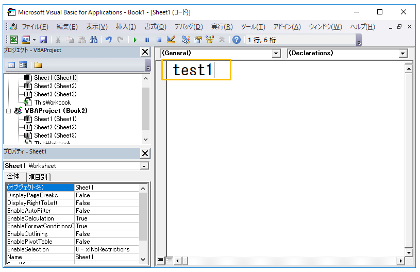Collapse the VBAProject (Book2) tree node
The height and width of the screenshot is (272, 420).
pyautogui.click(x=9, y=111)
